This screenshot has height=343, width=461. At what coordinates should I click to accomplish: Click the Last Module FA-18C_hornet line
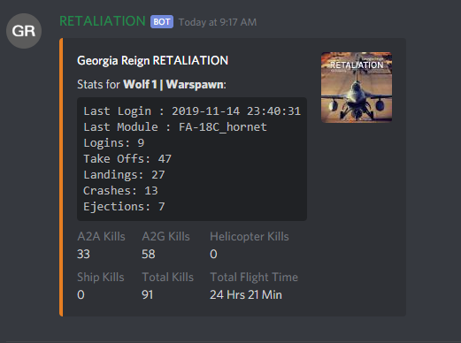(x=175, y=127)
